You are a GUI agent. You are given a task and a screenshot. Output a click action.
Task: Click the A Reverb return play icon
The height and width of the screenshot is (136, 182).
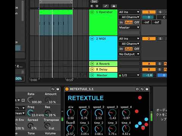[x=92, y=64]
